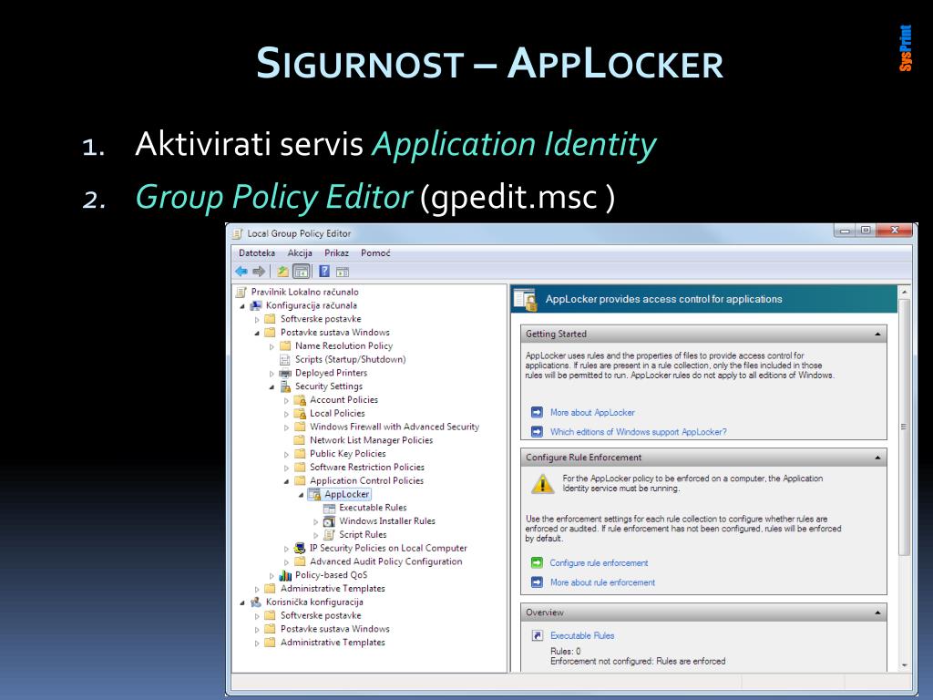This screenshot has width=933, height=700.
Task: Click the Configure rule enforcement link
Action: point(599,563)
